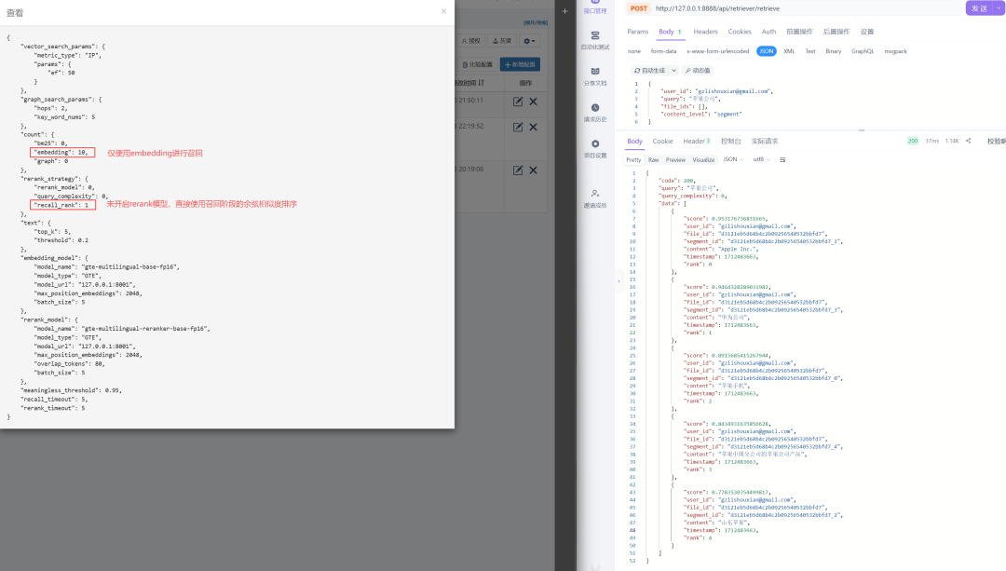Select the Pretty response view
1006x571 pixels.
coord(633,160)
